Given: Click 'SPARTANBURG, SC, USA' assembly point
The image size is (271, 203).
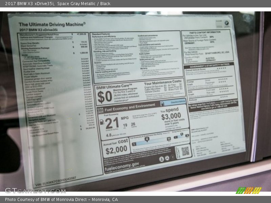Looking at the screenshot, I should point(217,53).
